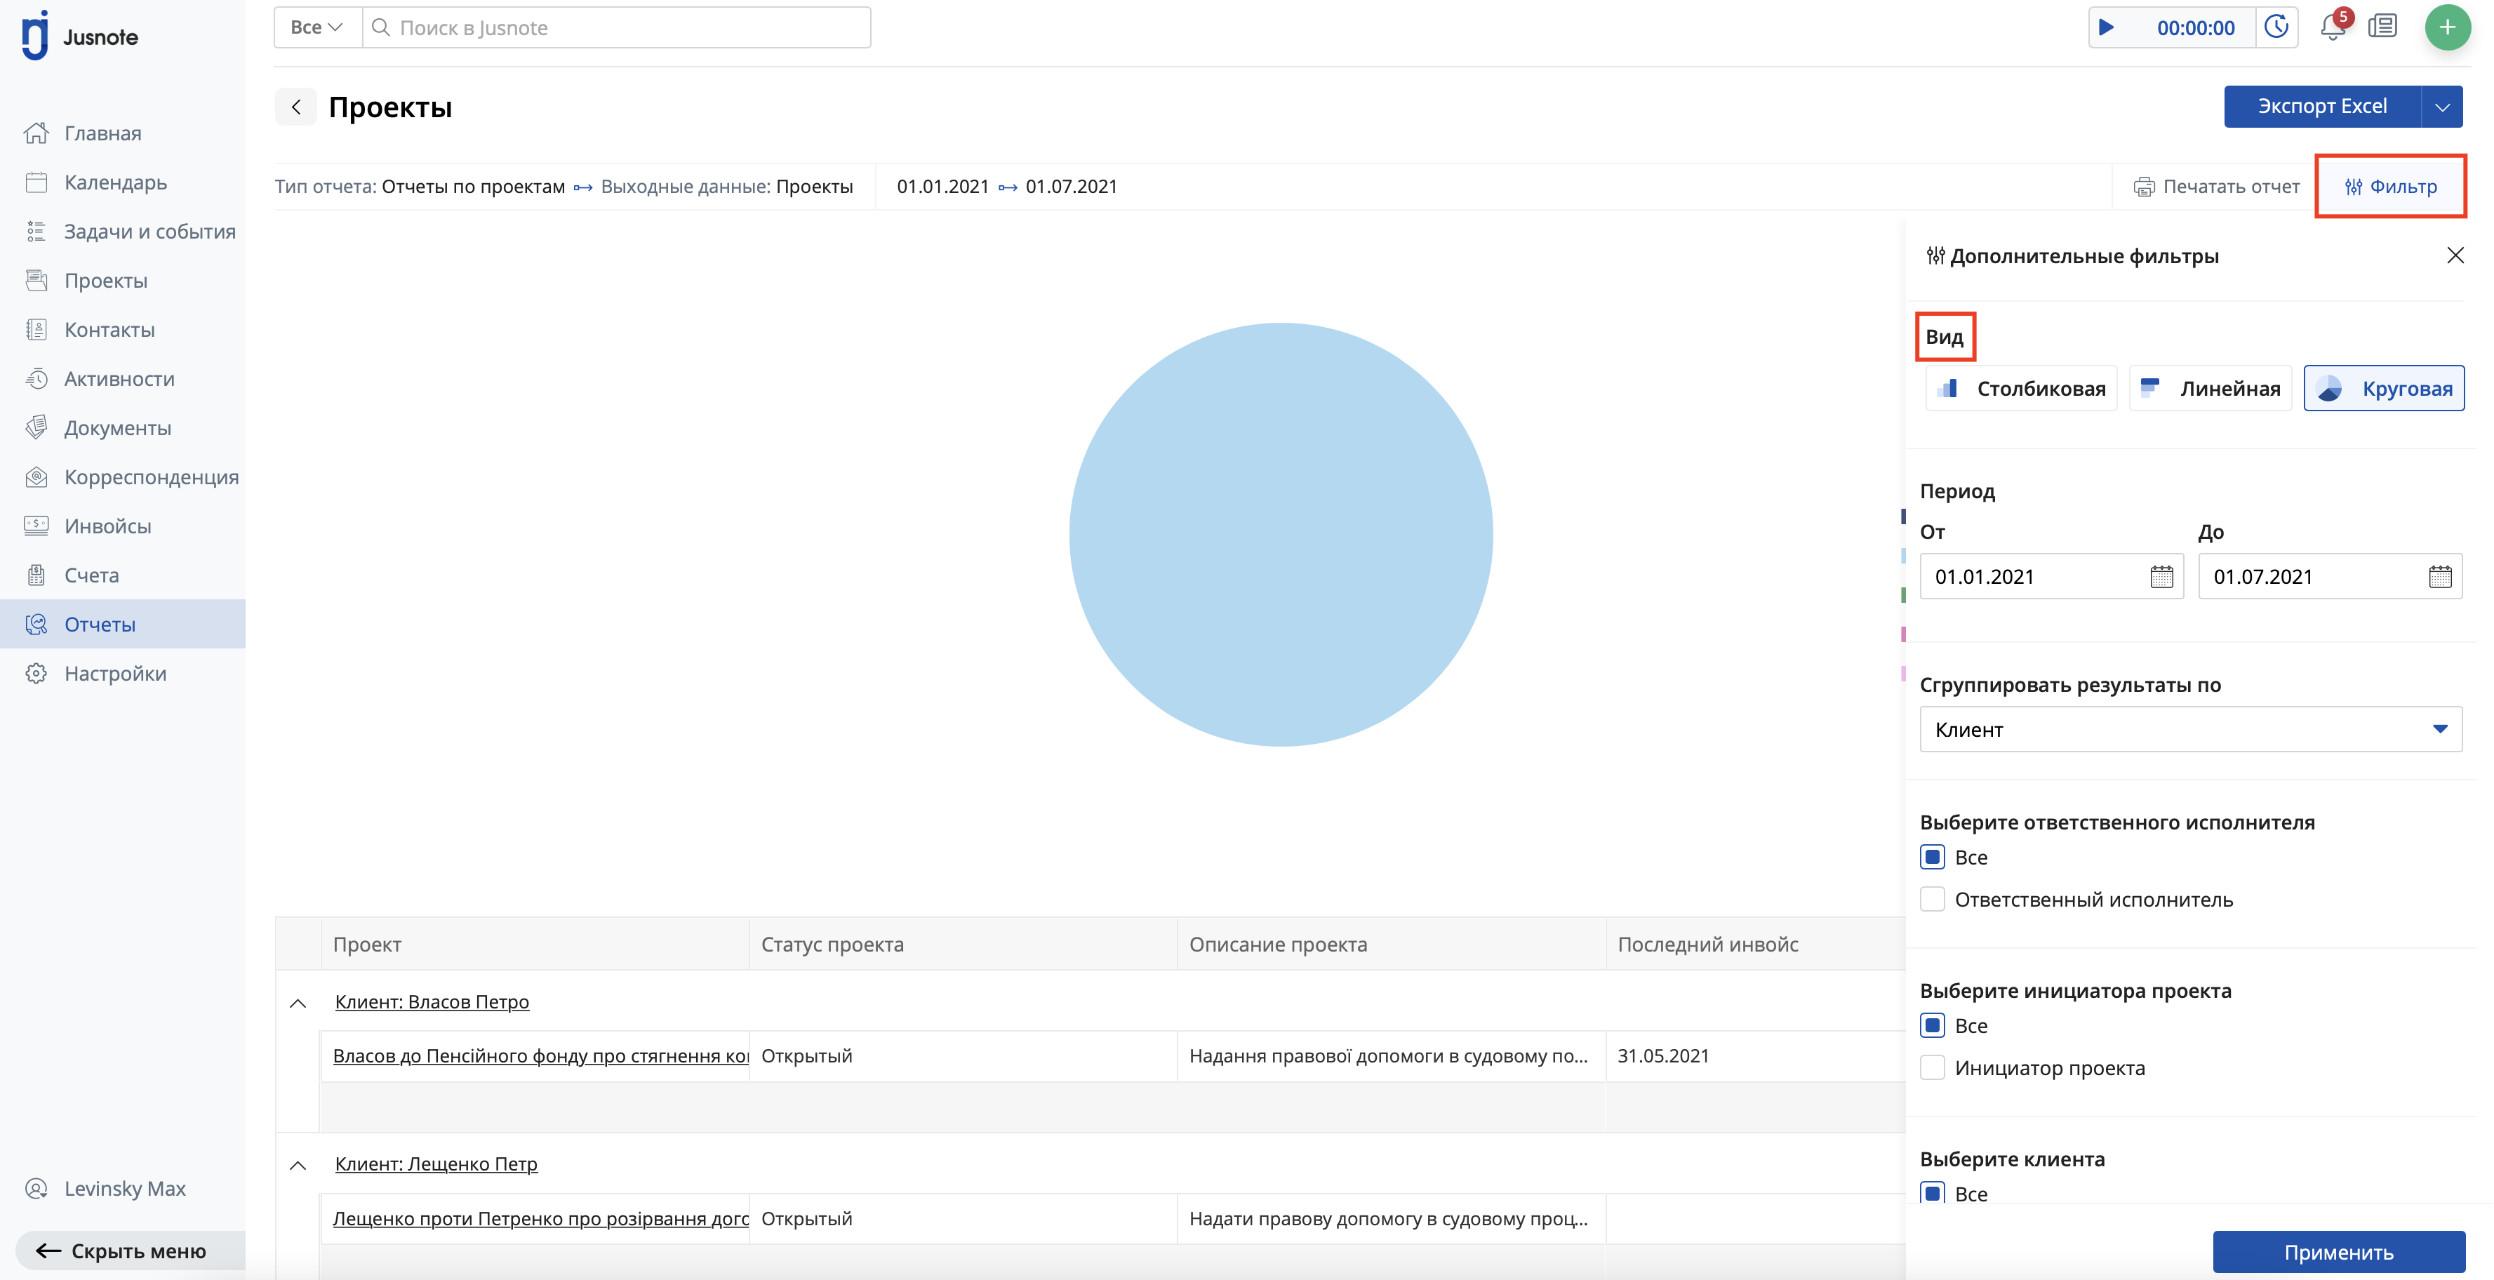This screenshot has height=1280, width=2494.
Task: Go to Инвойсы in the sidebar
Action: point(107,526)
